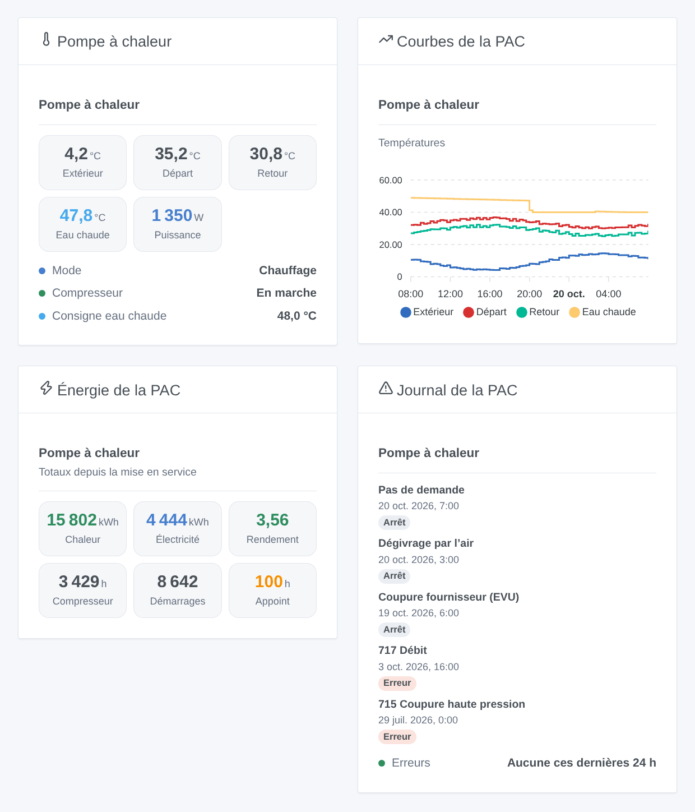This screenshot has height=812, width=695.
Task: Click the Erreur badge under 715 Coupure haute pression
Action: tap(397, 737)
